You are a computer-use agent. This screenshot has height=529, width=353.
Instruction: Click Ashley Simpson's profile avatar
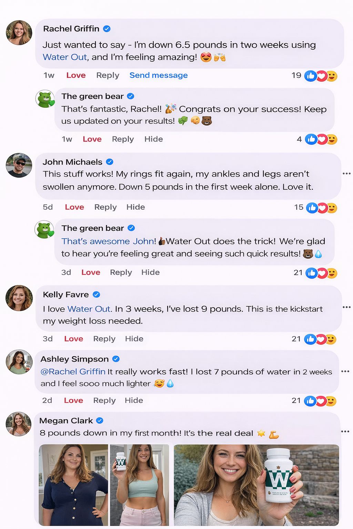[19, 362]
